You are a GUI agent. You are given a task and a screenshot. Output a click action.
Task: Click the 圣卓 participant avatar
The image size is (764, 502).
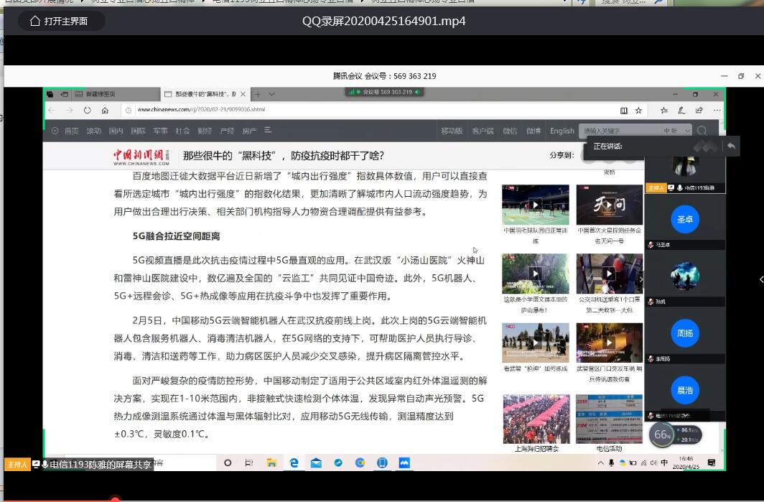pos(684,219)
